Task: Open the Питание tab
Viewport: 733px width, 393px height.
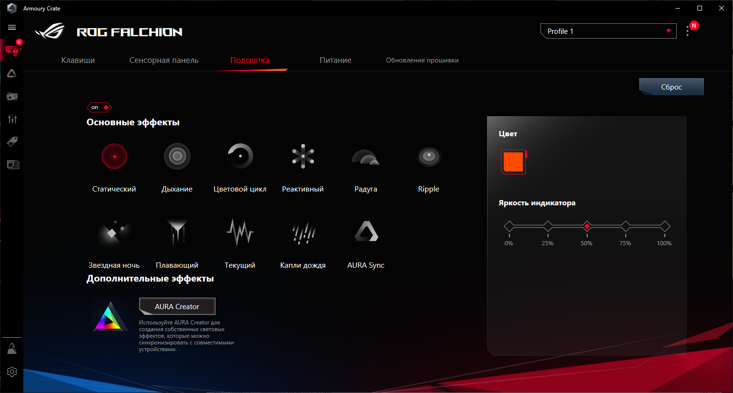Action: click(x=336, y=60)
